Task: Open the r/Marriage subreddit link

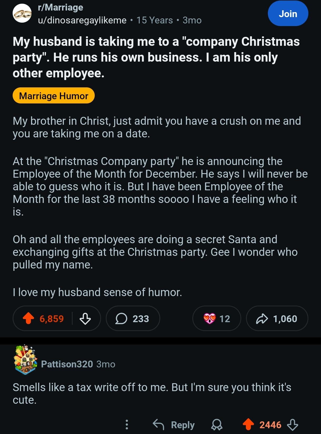Action: (x=61, y=7)
